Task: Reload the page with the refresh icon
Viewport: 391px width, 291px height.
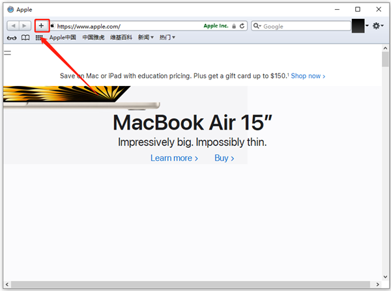Action: click(x=242, y=26)
